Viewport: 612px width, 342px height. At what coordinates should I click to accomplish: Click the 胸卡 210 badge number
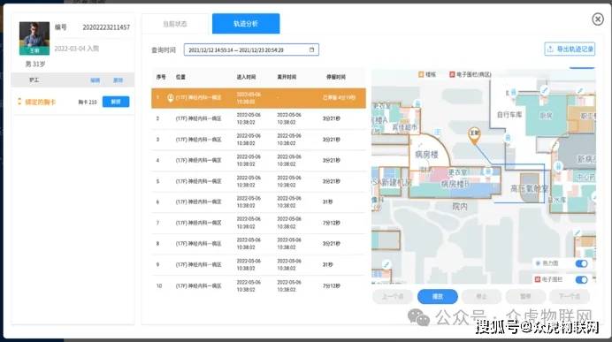click(88, 103)
